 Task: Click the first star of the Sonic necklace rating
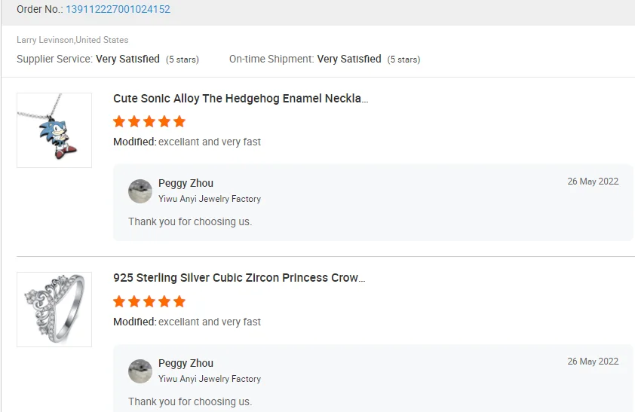[119, 121]
